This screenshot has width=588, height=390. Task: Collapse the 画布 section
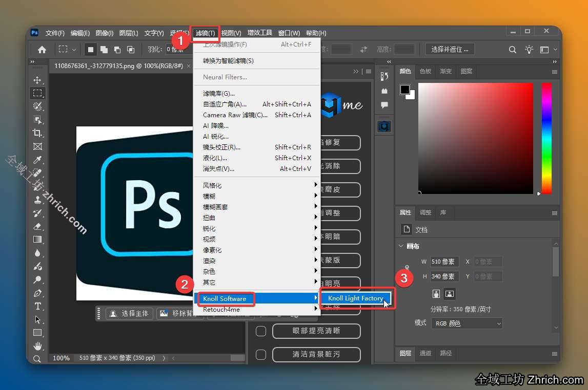pos(401,246)
